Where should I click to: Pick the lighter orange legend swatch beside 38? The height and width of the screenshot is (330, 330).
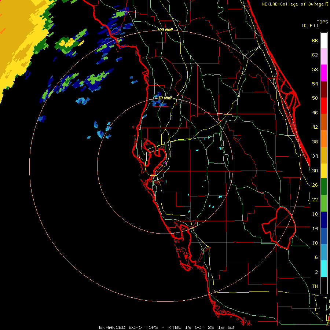pos(324,138)
